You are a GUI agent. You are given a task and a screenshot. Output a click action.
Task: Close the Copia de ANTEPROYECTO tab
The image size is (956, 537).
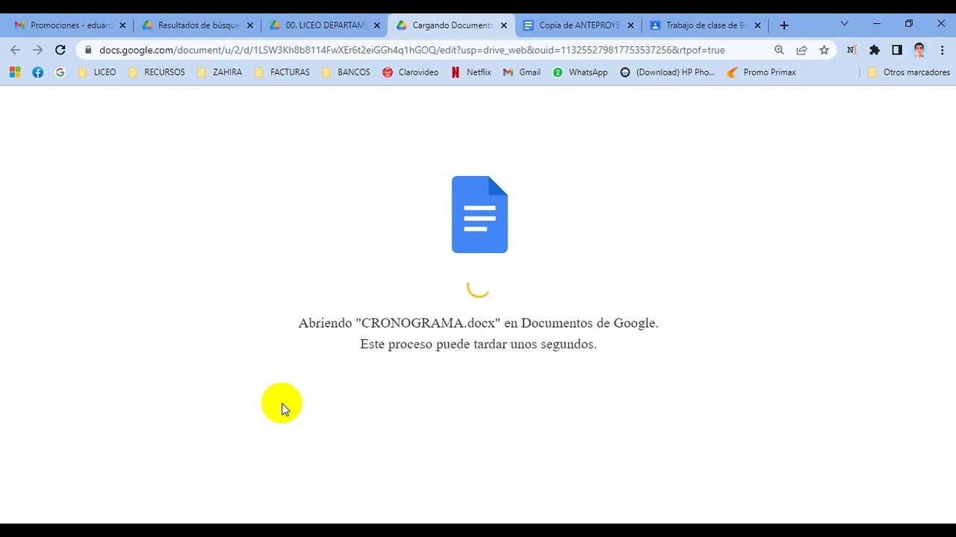pyautogui.click(x=631, y=25)
